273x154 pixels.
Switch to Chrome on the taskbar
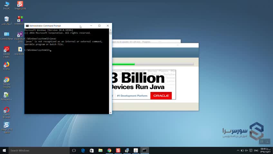tap(109, 150)
